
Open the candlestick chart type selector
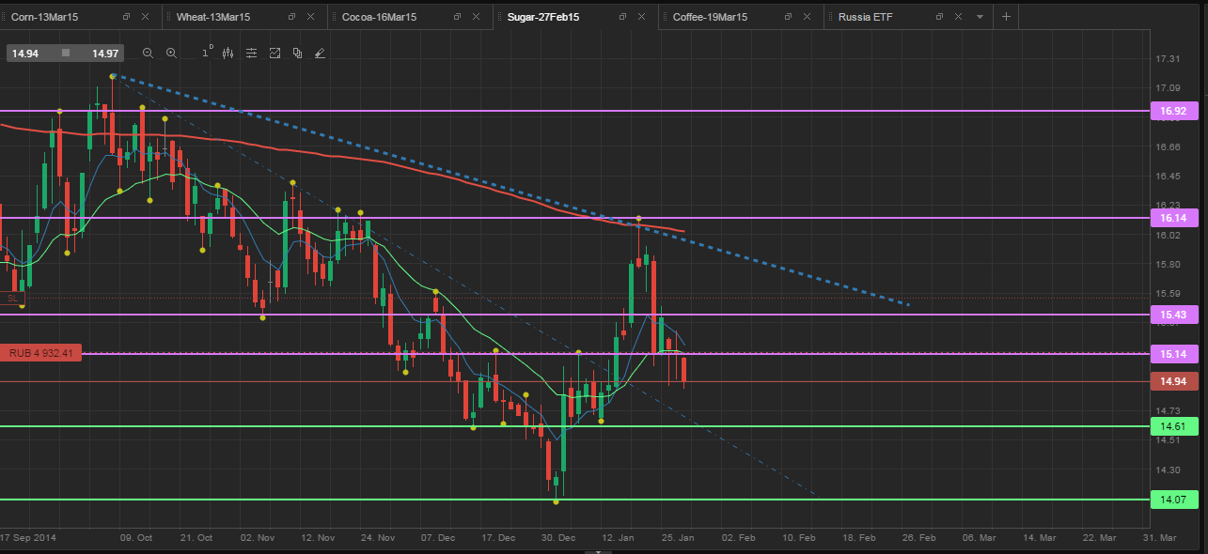227,54
